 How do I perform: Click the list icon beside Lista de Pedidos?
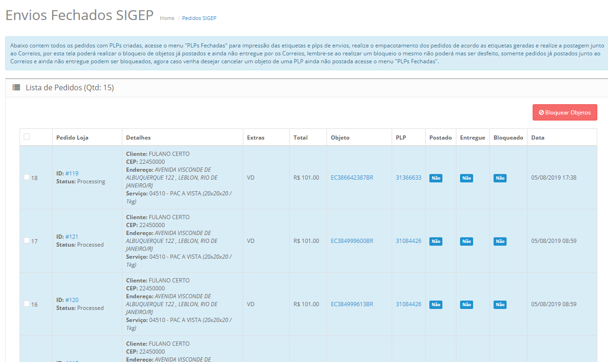[16, 87]
